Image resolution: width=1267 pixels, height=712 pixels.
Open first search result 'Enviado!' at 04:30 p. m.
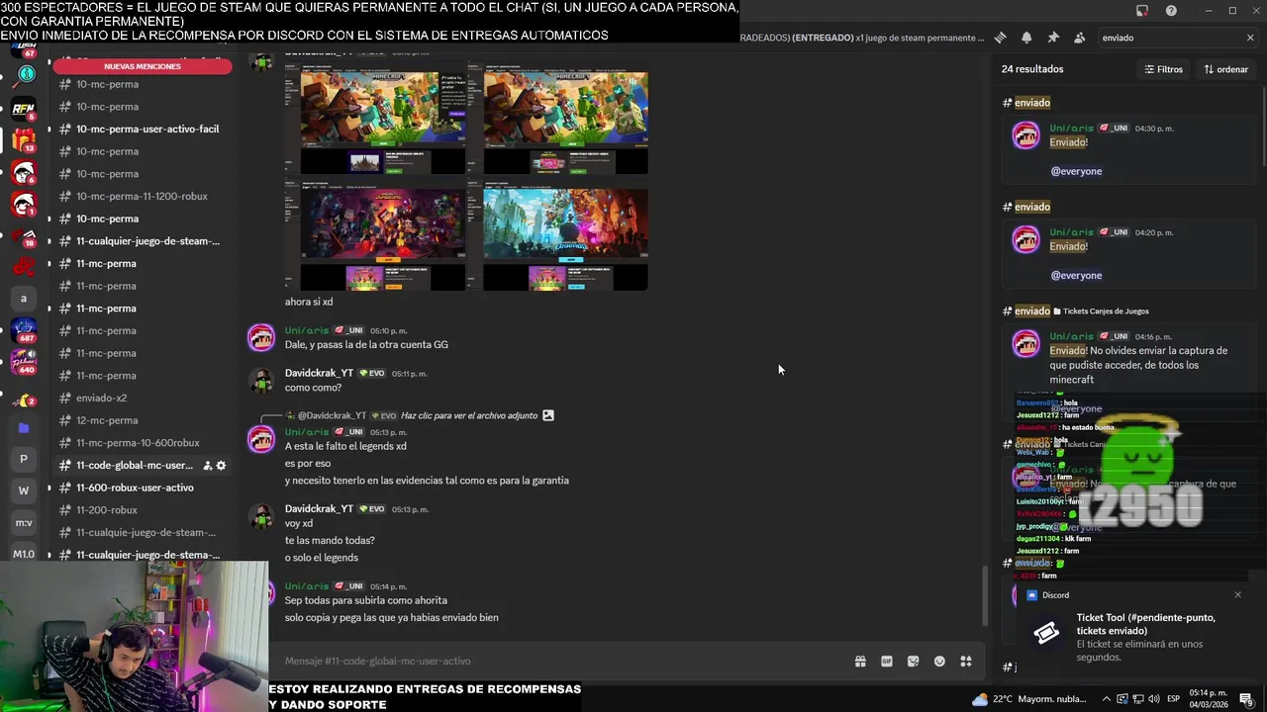click(x=1128, y=149)
